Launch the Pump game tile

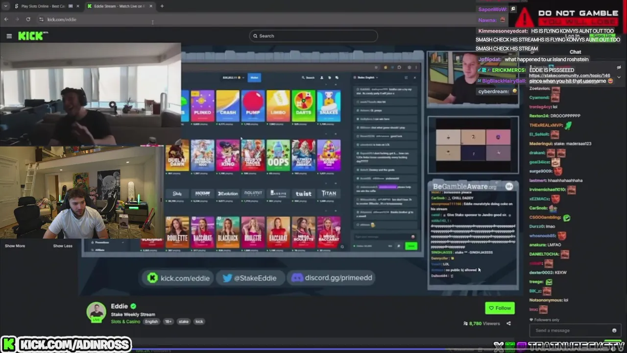tap(253, 106)
